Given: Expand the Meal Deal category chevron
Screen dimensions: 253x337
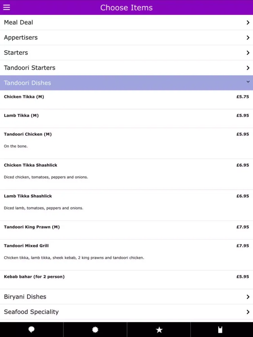Looking at the screenshot, I should coord(248,22).
